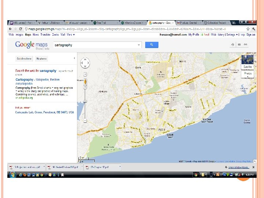Switch to the P values tab
Image resolution: width=264 pixels, height=198 pixels.
tap(188, 23)
